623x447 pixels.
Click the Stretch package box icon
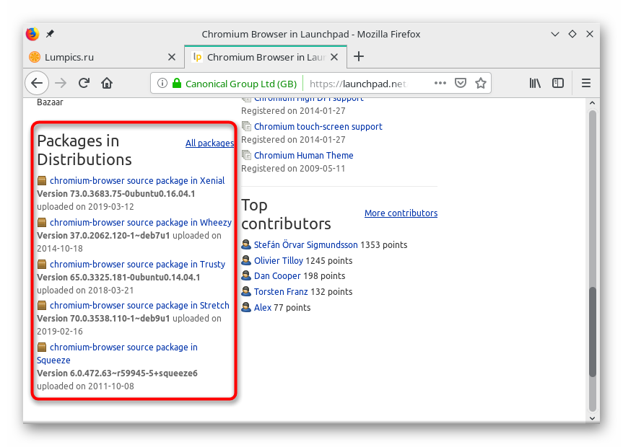tap(42, 305)
